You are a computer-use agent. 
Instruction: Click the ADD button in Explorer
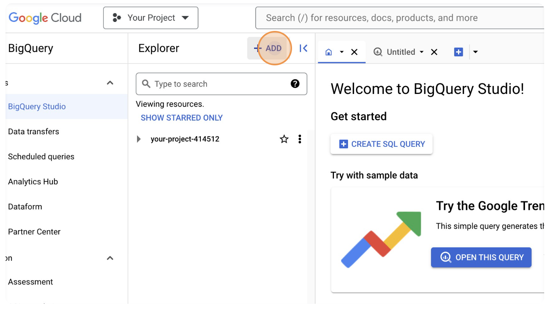269,49
